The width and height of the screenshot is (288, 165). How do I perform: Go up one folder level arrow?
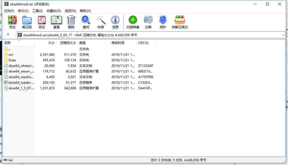[x=8, y=35]
